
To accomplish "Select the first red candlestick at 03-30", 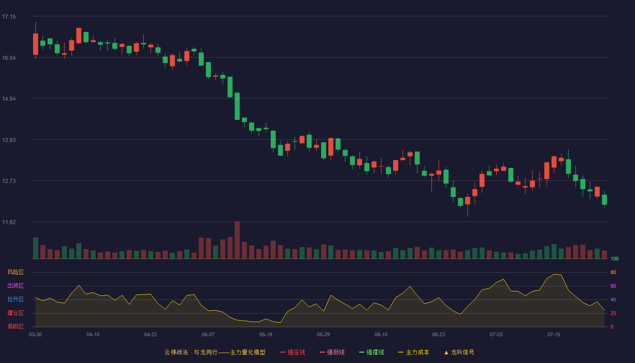I will [x=35, y=44].
